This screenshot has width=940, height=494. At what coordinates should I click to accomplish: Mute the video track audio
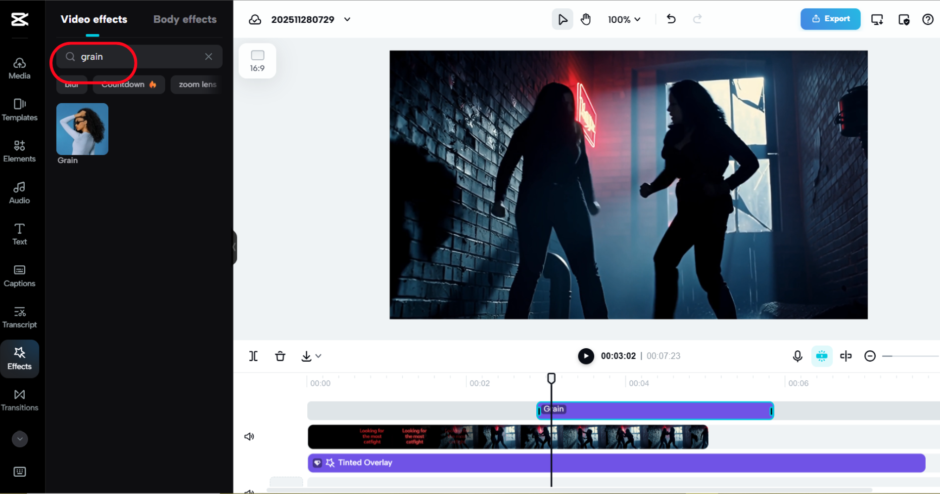[249, 436]
